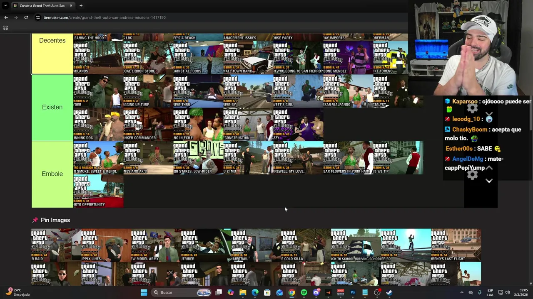Click the High Stakes, Low-Rider thumbnail
This screenshot has height=299, width=533.
click(x=198, y=158)
